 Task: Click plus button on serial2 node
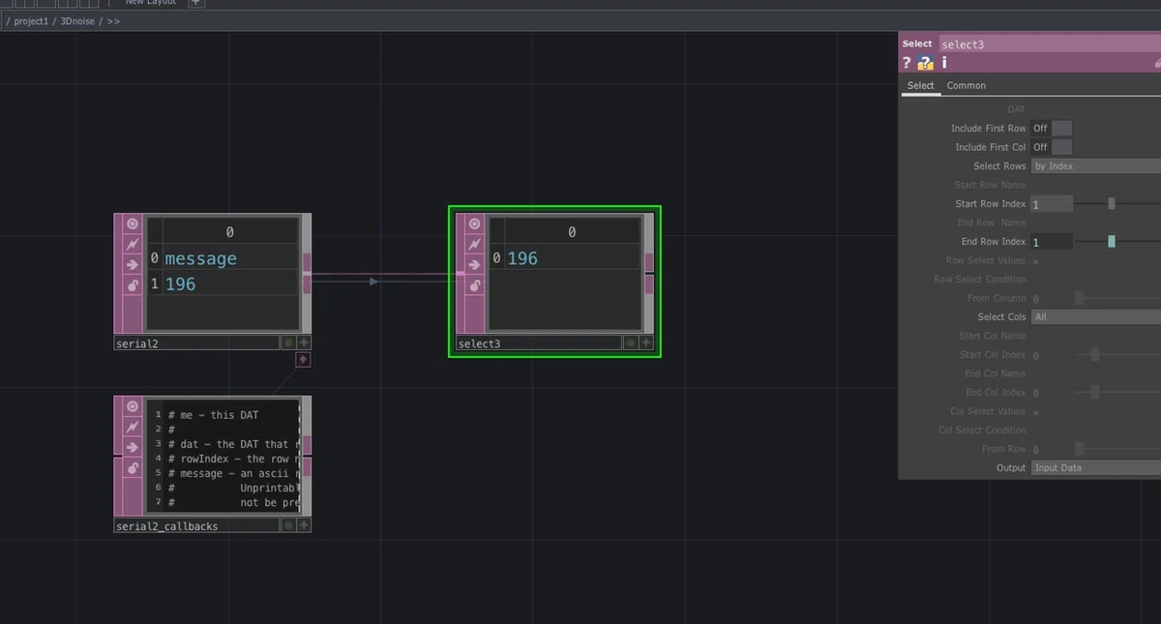point(304,342)
